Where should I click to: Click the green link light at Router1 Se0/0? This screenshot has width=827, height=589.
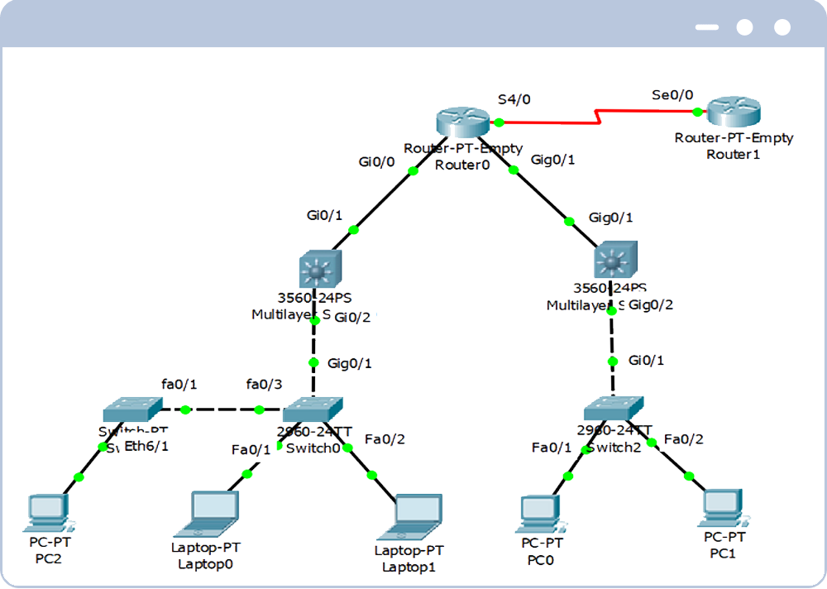tap(697, 111)
